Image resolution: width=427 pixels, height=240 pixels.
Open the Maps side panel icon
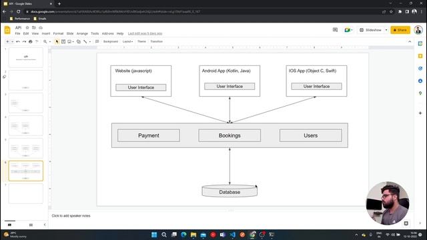420,93
